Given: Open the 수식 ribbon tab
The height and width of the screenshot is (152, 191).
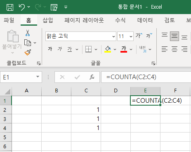Looking at the screenshot, I should coord(120,20).
